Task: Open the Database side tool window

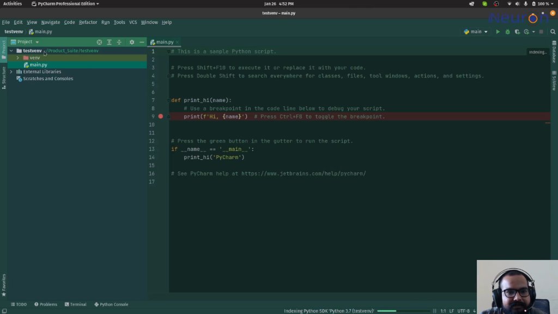Action: coord(554,52)
